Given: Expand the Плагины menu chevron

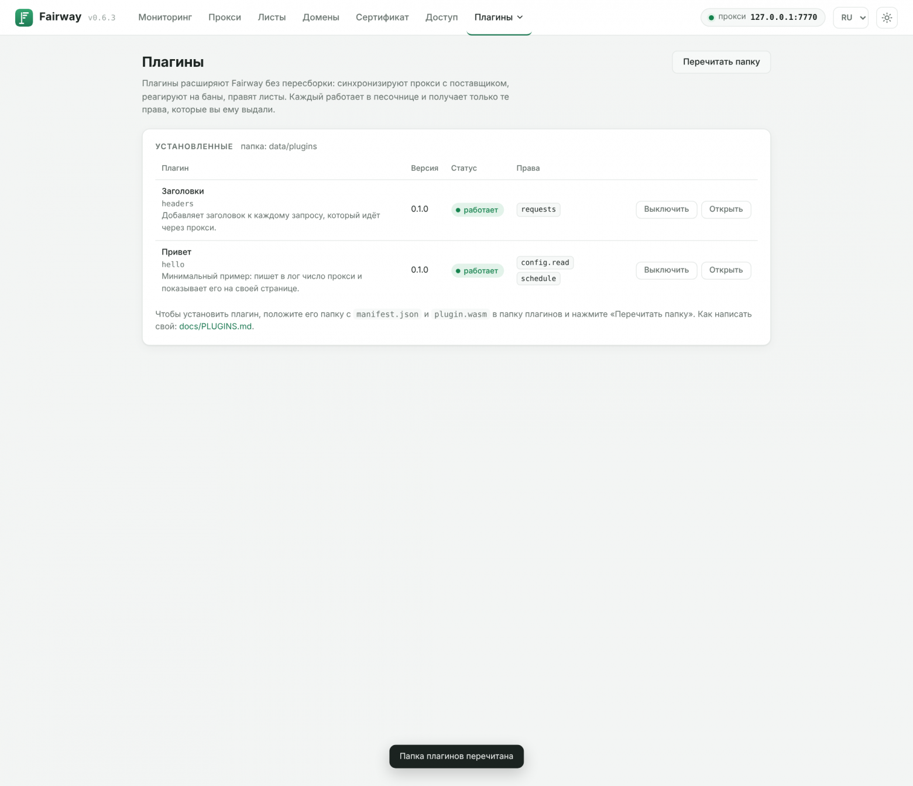Looking at the screenshot, I should (x=520, y=18).
